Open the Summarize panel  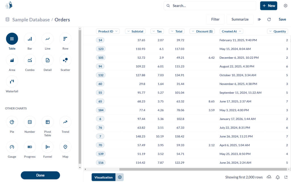240,19
